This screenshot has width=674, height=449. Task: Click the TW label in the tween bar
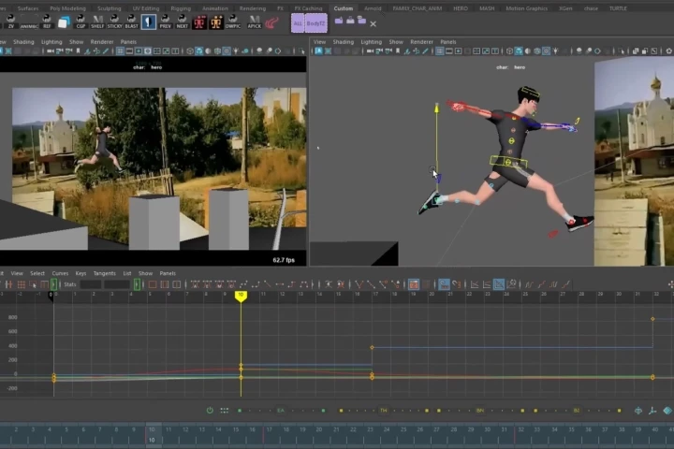(x=384, y=411)
